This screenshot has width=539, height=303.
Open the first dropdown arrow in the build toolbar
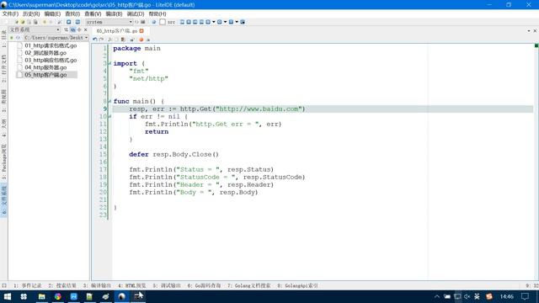pyautogui.click(x=213, y=22)
